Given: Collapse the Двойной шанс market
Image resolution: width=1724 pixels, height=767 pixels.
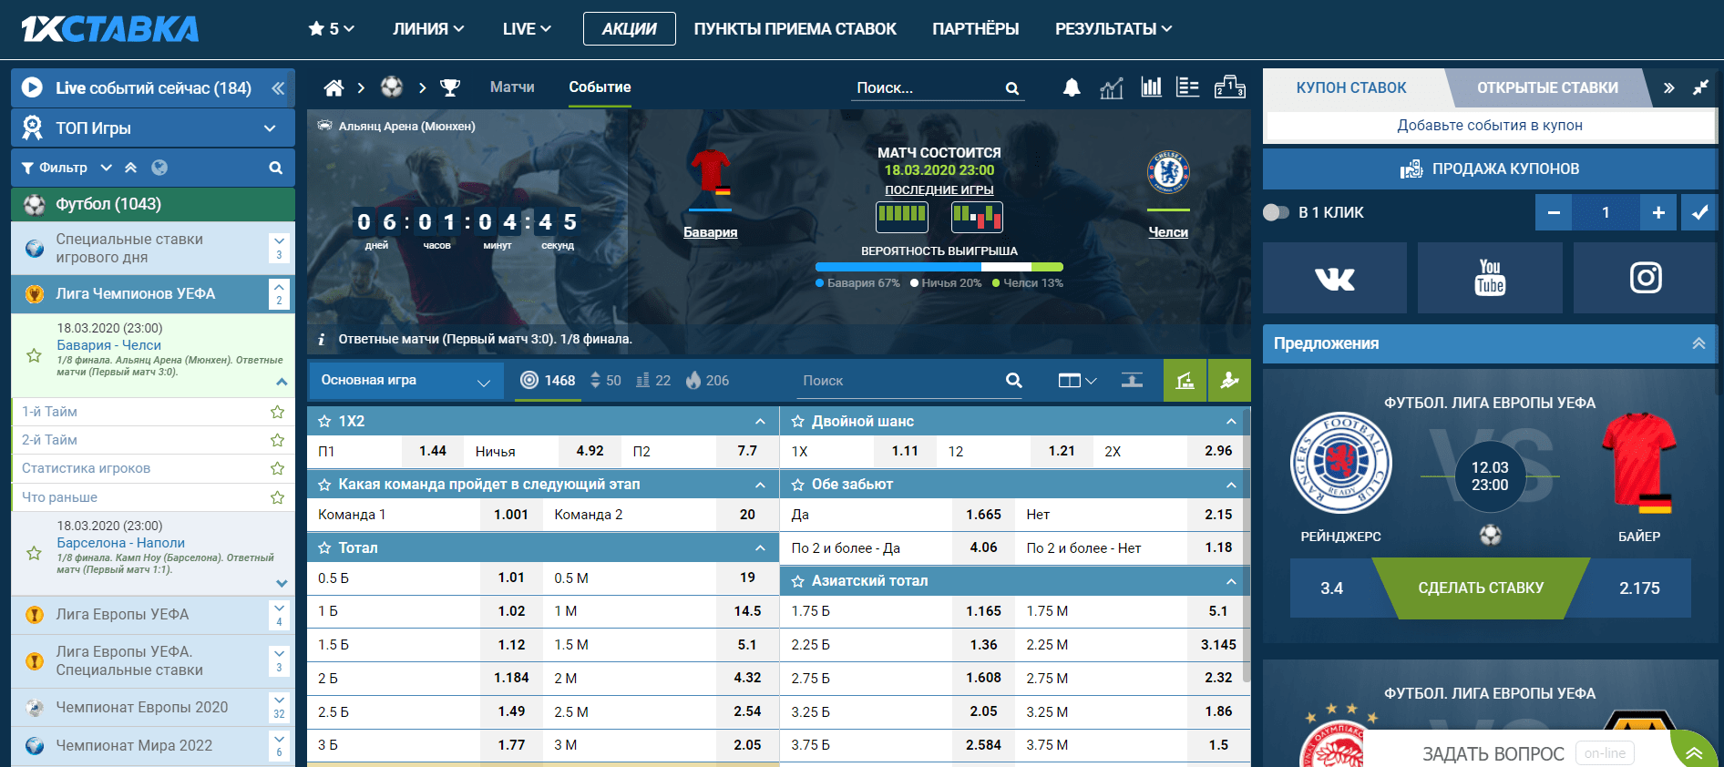Looking at the screenshot, I should [x=1231, y=422].
